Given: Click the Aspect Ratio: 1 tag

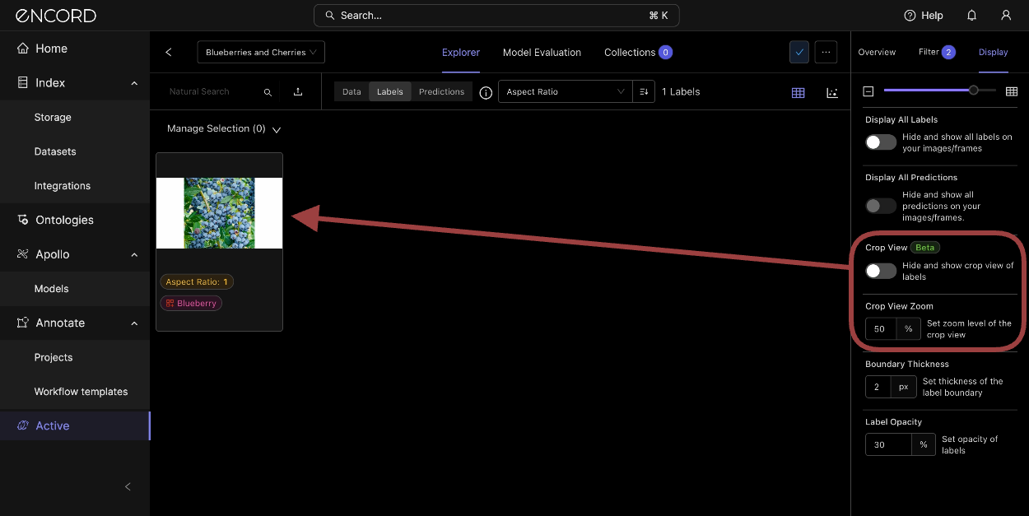Looking at the screenshot, I should tap(197, 281).
